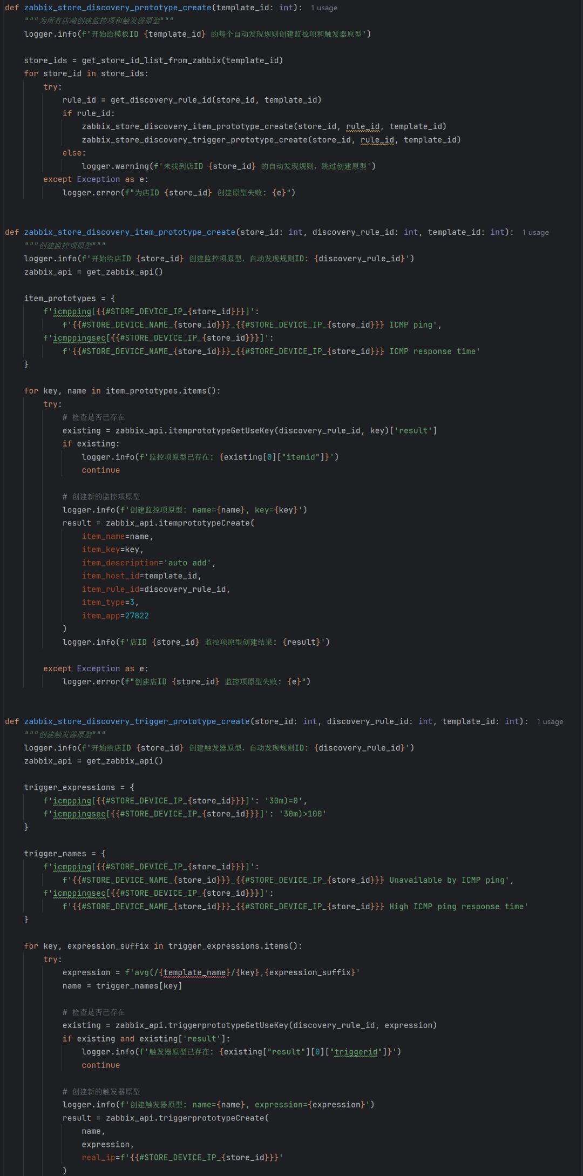This screenshot has width=583, height=1176.
Task: Click docstring "为所有店端创建监控项和触发器原型"
Action: 99,21
